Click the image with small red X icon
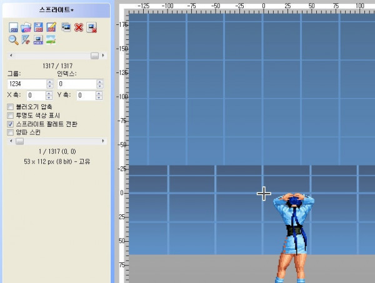375x283 pixels. pos(92,27)
